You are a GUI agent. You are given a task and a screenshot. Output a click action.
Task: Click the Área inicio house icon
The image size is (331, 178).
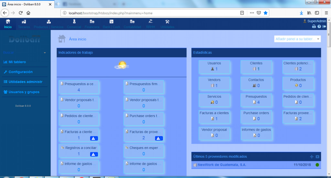click(x=62, y=39)
